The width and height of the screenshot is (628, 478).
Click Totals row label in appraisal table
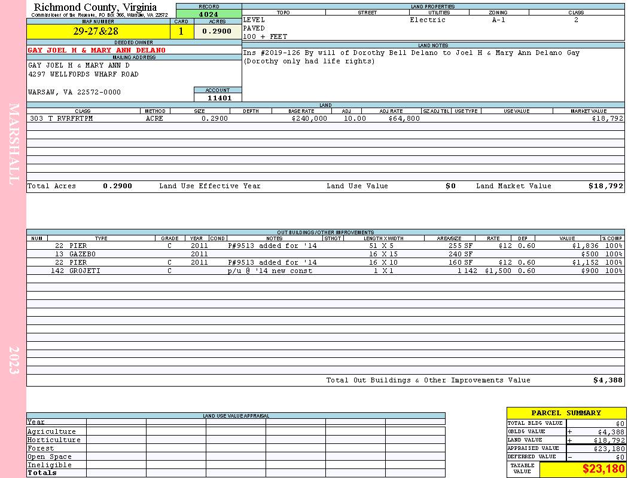[x=42, y=473]
